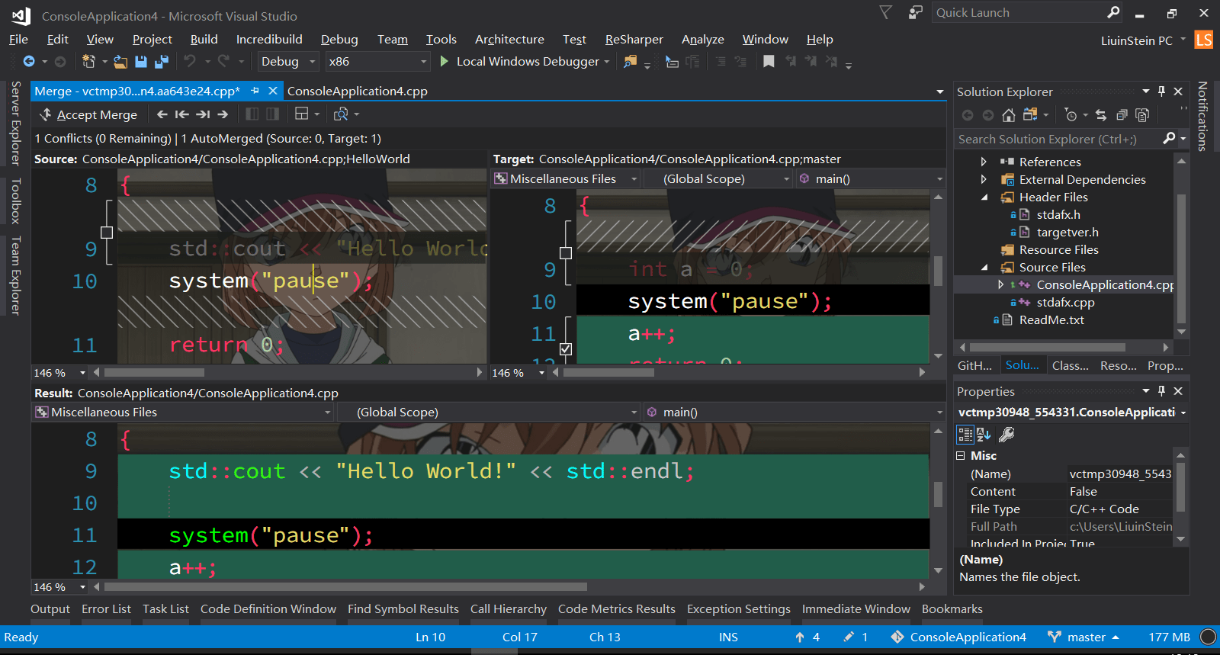Click the Save All toolbar icon
The height and width of the screenshot is (655, 1220).
[x=162, y=62]
